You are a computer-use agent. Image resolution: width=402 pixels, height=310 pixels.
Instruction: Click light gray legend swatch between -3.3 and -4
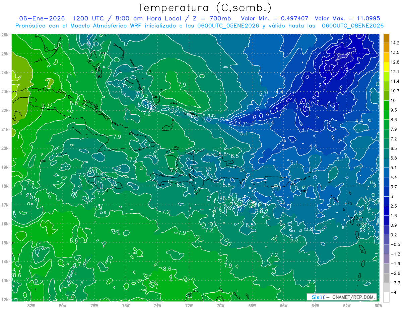386,288
